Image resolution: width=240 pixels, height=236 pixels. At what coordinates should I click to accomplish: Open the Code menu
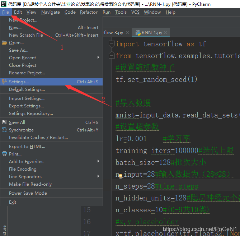point(70,12)
